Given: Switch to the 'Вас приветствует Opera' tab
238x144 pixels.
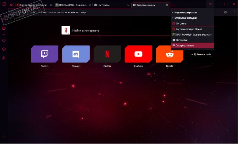Looking at the screenshot, I should 33,5.
